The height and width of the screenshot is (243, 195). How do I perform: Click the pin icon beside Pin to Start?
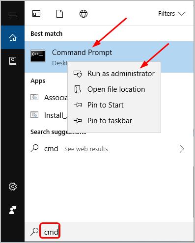[78, 105]
